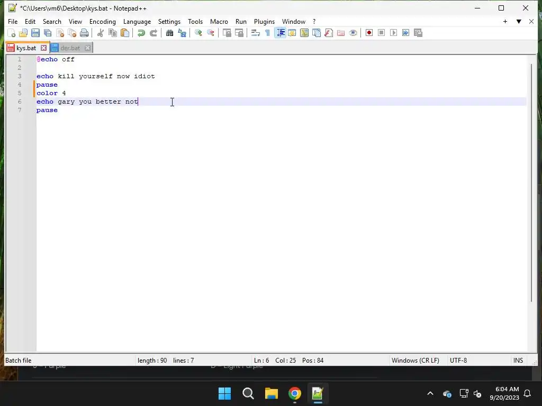The width and height of the screenshot is (542, 406).
Task: Click Windows (CR LF) in status bar
Action: coord(415,361)
